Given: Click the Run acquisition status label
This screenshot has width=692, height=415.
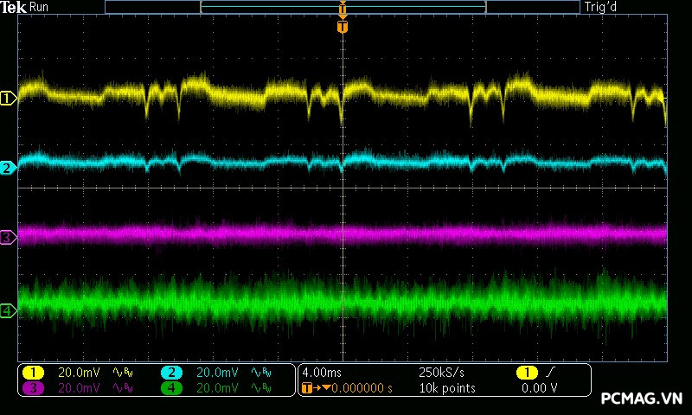Looking at the screenshot, I should 40,7.
